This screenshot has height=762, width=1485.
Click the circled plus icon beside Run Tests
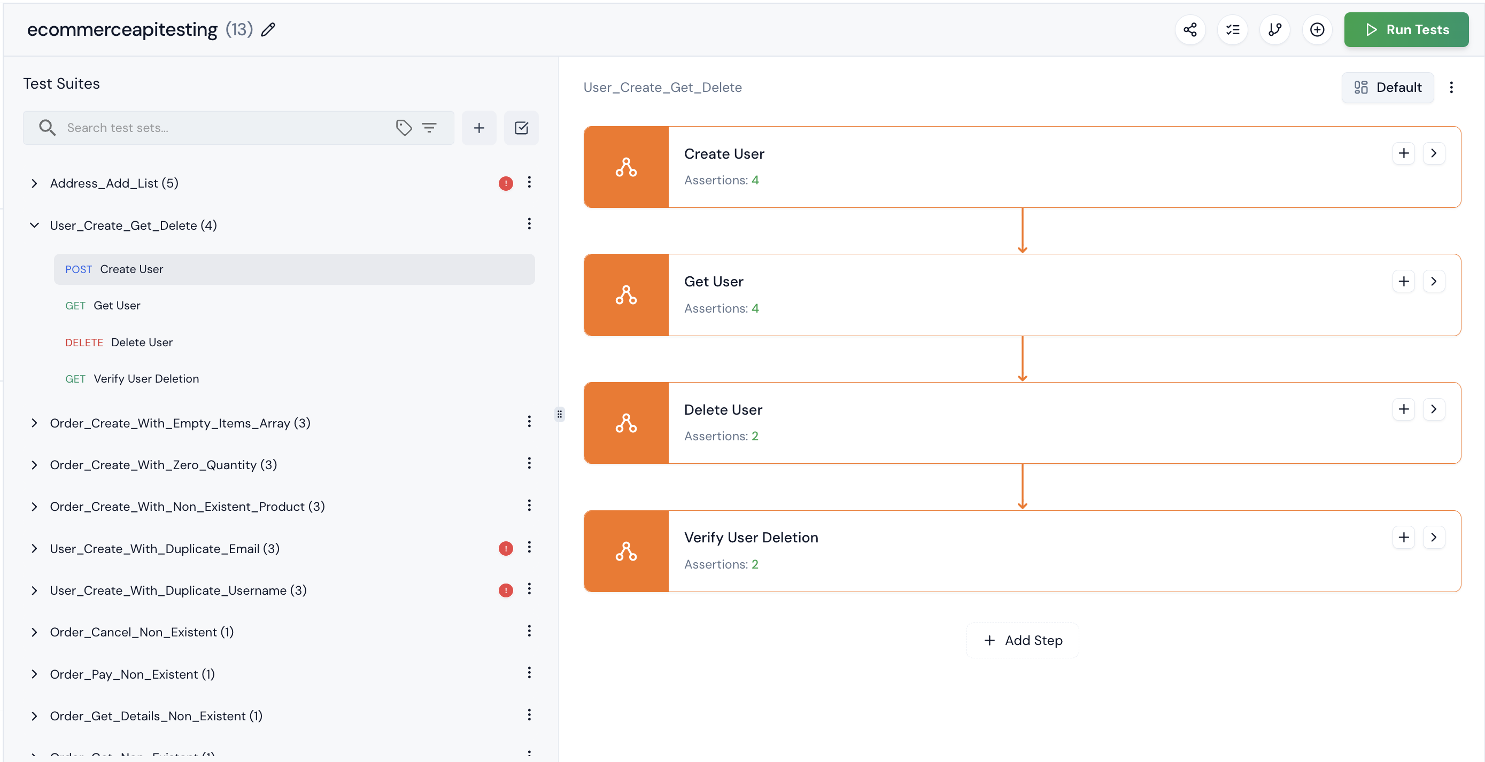(x=1317, y=29)
